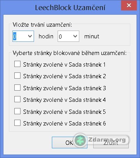Viewport: 140px width, 158px height.
Task: Click the Vyberte stránky blokované heading
Action: (70, 53)
